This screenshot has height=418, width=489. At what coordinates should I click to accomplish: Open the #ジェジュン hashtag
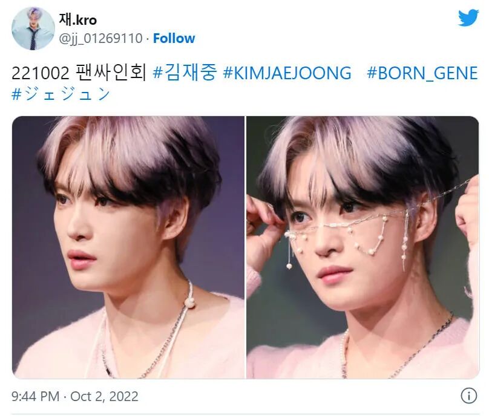pyautogui.click(x=61, y=94)
